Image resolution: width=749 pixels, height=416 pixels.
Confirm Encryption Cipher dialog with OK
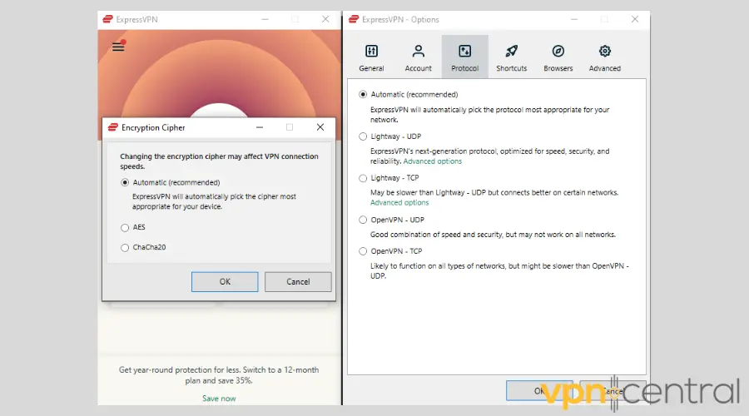click(x=225, y=282)
